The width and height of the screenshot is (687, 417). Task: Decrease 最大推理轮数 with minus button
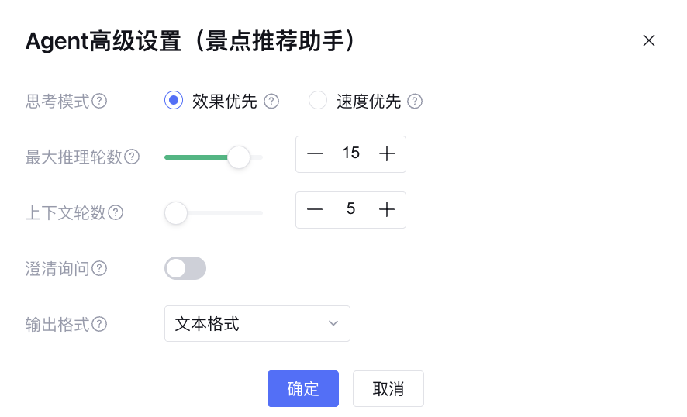(x=314, y=153)
